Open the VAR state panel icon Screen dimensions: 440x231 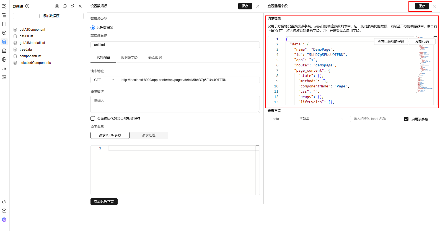tap(4, 77)
